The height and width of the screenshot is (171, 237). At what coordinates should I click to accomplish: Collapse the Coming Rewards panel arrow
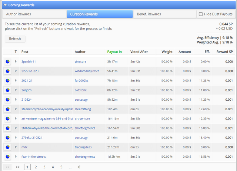[x=5, y=5]
